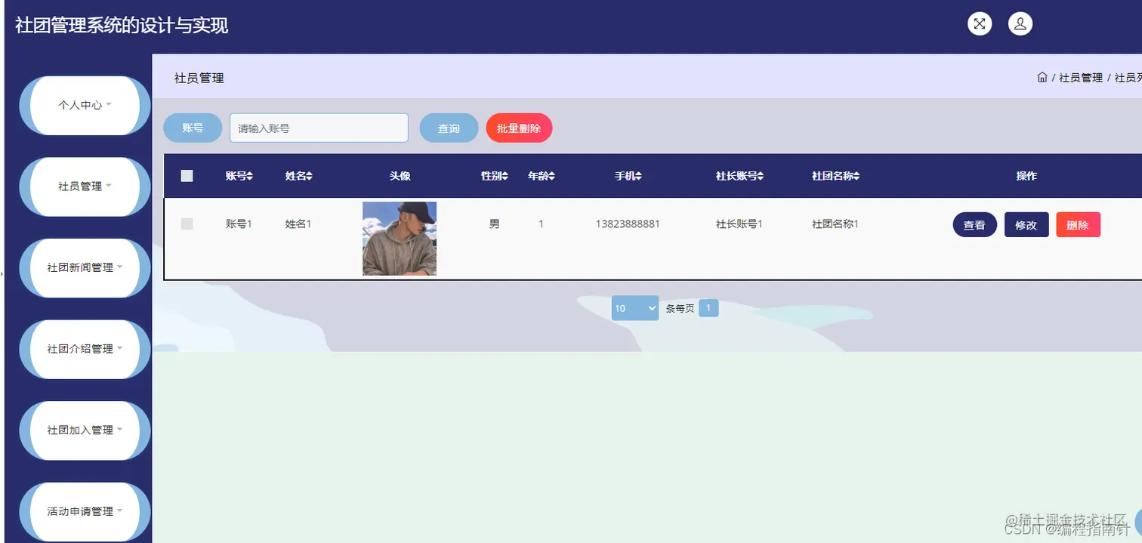Click red 删除 button for 账号1 row
The width and height of the screenshot is (1142, 543).
[x=1078, y=225]
